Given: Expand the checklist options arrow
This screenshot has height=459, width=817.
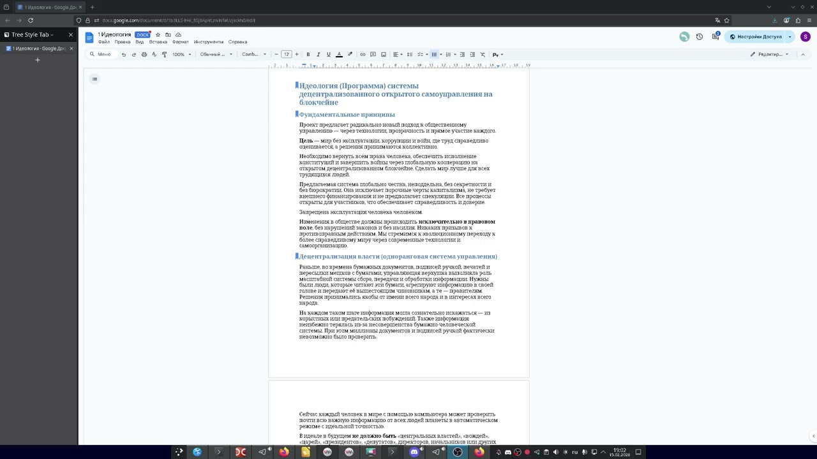Looking at the screenshot, I should 426,54.
